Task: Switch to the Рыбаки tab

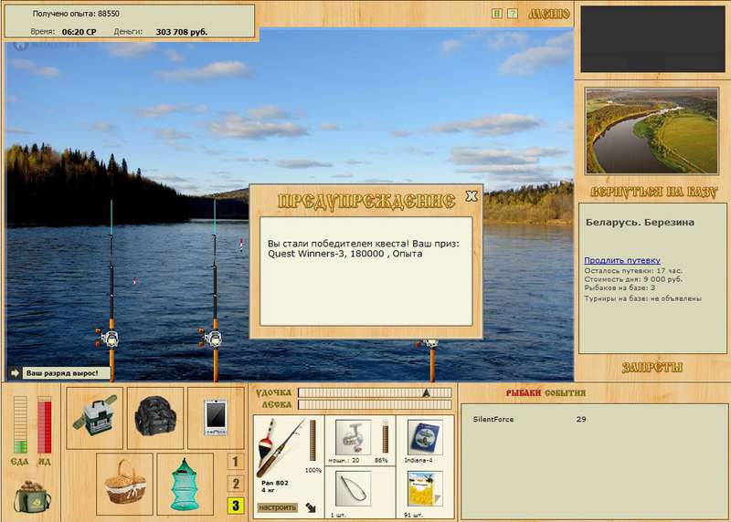Action: pyautogui.click(x=523, y=393)
